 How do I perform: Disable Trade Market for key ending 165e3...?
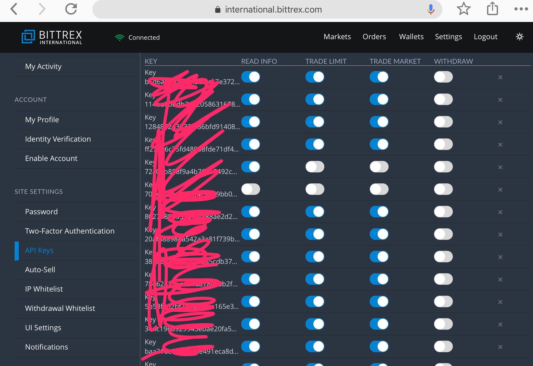click(379, 301)
